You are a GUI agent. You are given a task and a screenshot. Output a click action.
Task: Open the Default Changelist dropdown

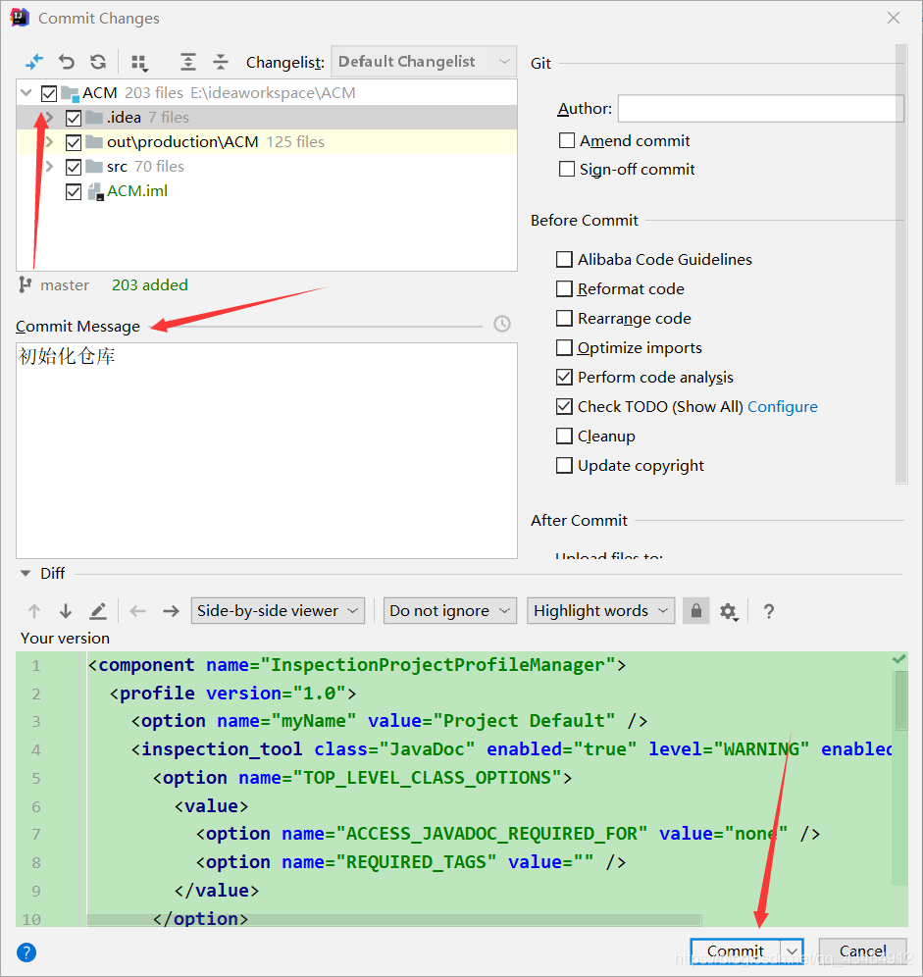tap(423, 61)
